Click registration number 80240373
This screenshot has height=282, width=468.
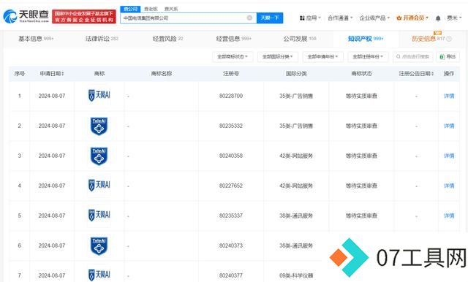click(x=231, y=245)
